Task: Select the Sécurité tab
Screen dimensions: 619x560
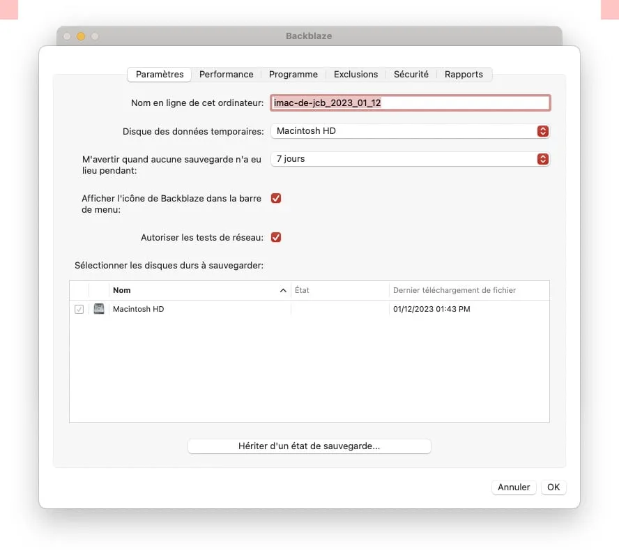Action: click(411, 74)
